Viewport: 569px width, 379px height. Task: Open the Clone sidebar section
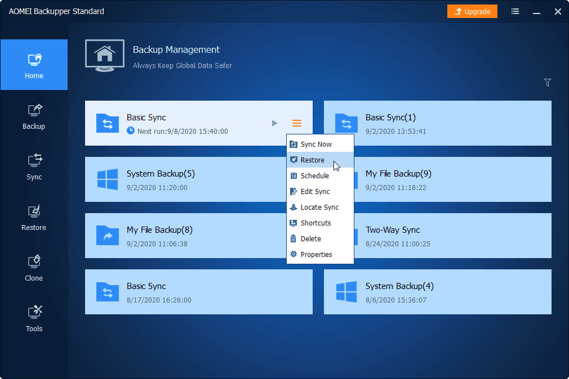pos(34,268)
